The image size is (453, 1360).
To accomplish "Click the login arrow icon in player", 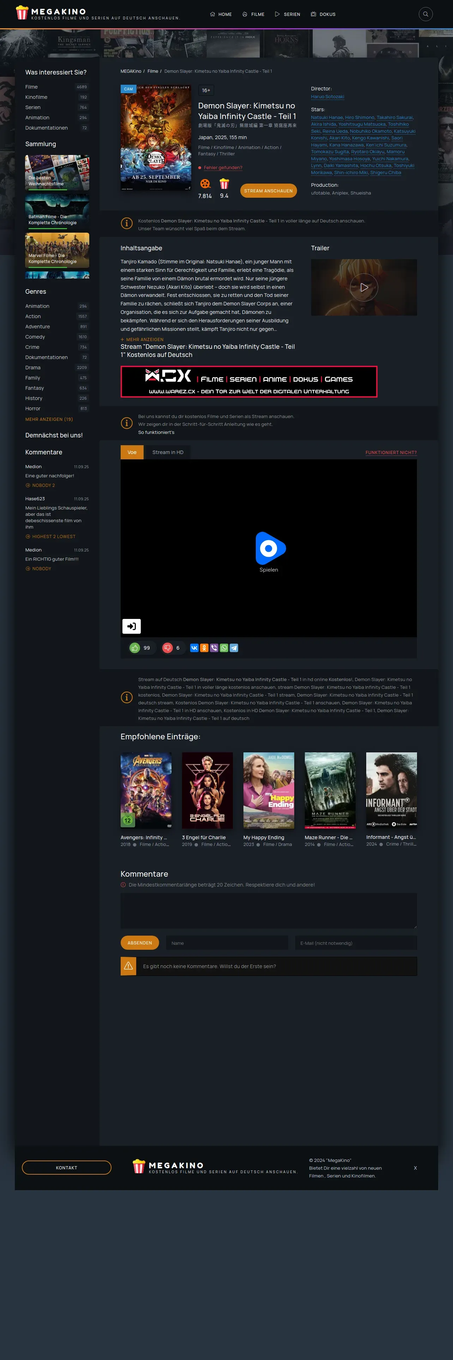I will click(x=131, y=626).
